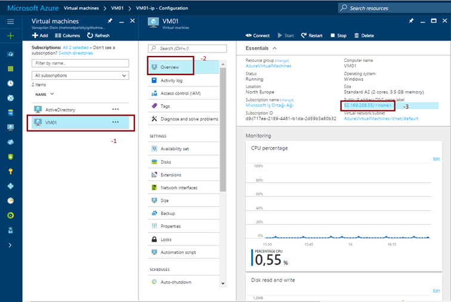
Task: Click Start on VM01 toolbar
Action: tap(286, 36)
